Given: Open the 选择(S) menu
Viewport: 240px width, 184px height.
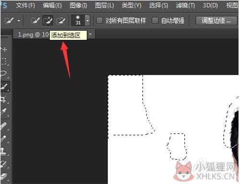Looking at the screenshot, I should coord(158,5).
